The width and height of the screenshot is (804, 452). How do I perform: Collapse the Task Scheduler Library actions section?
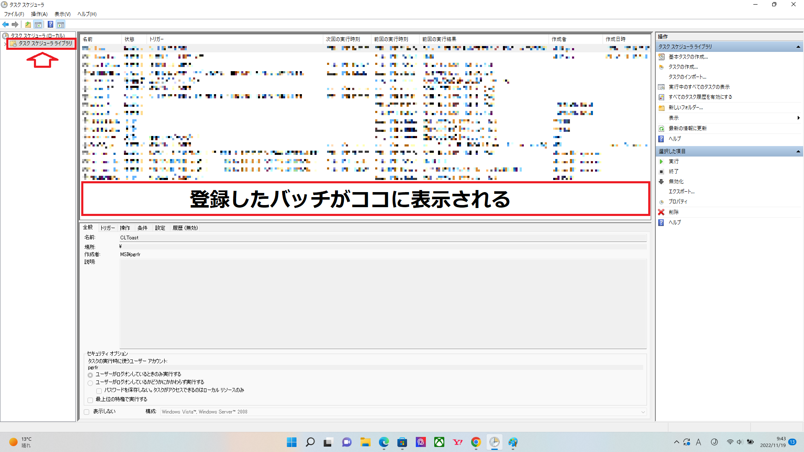pos(798,47)
